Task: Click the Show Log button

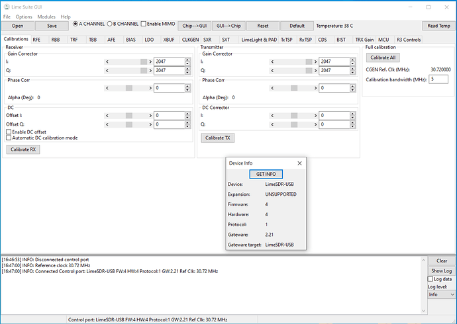Action: 442,271
